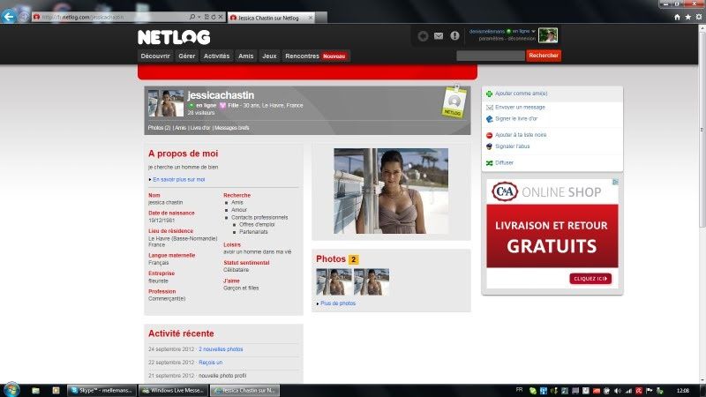The image size is (706, 397).
Task: Click the red icon beside Ajouter à ta liste noire
Action: click(490, 135)
